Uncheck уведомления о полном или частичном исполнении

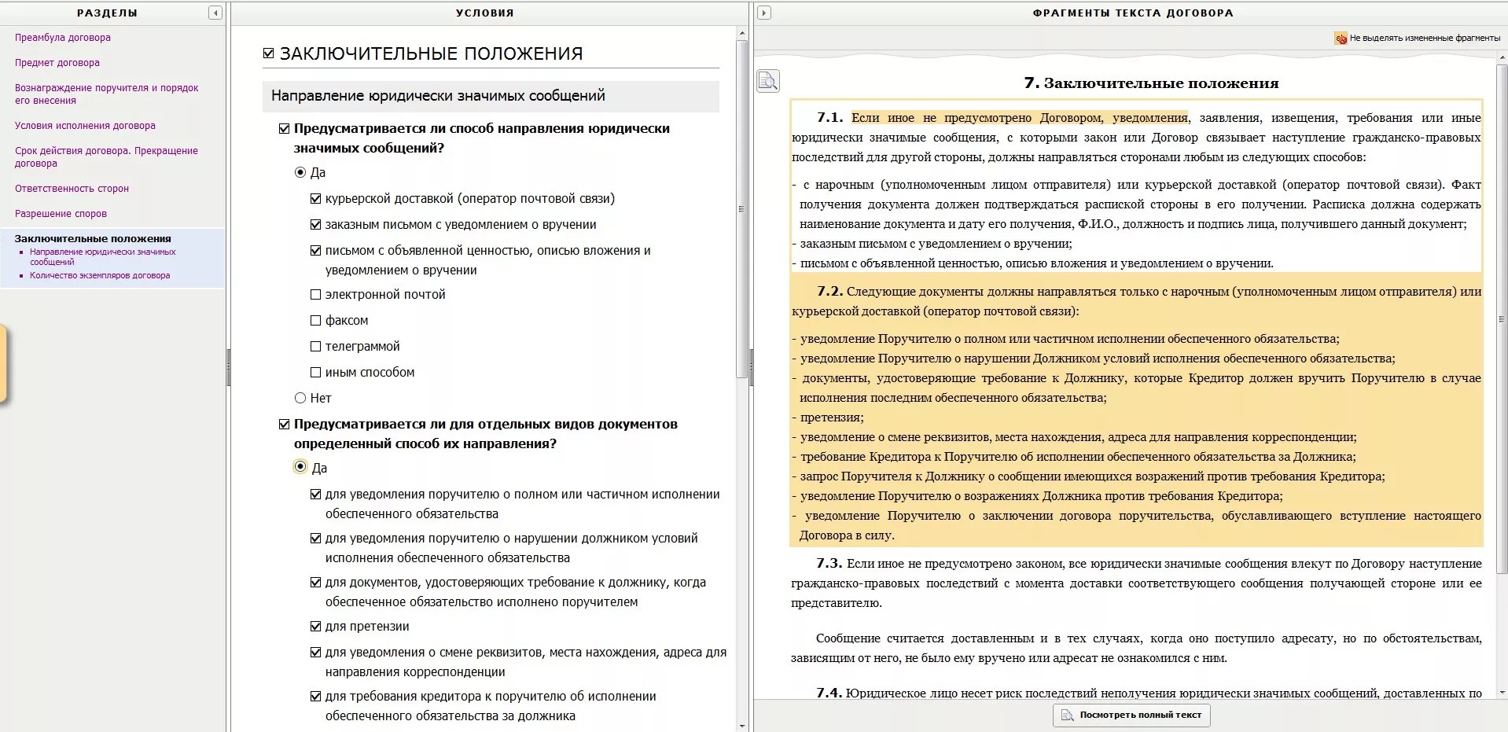(315, 495)
